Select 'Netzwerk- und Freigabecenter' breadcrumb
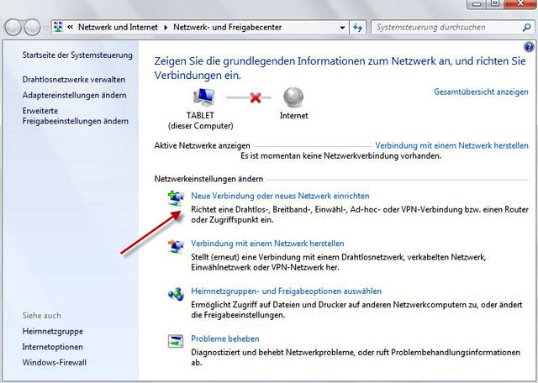The width and height of the screenshot is (538, 383). pyautogui.click(x=228, y=27)
